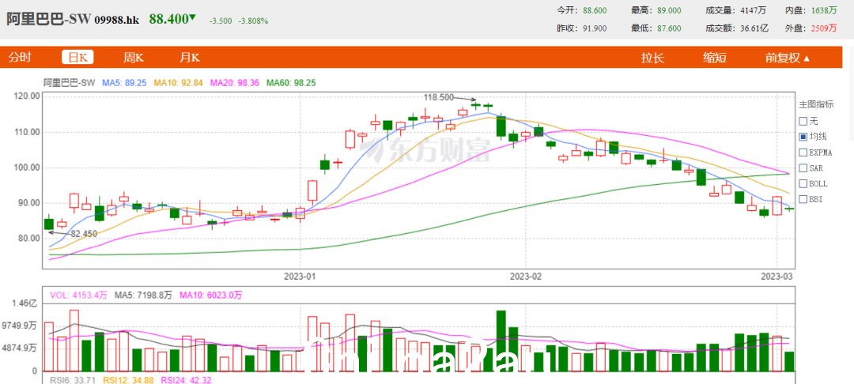Select the 无 indicator option

pyautogui.click(x=803, y=121)
